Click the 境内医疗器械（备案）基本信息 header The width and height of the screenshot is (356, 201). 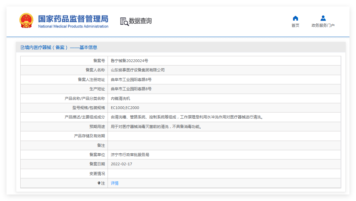60,47
